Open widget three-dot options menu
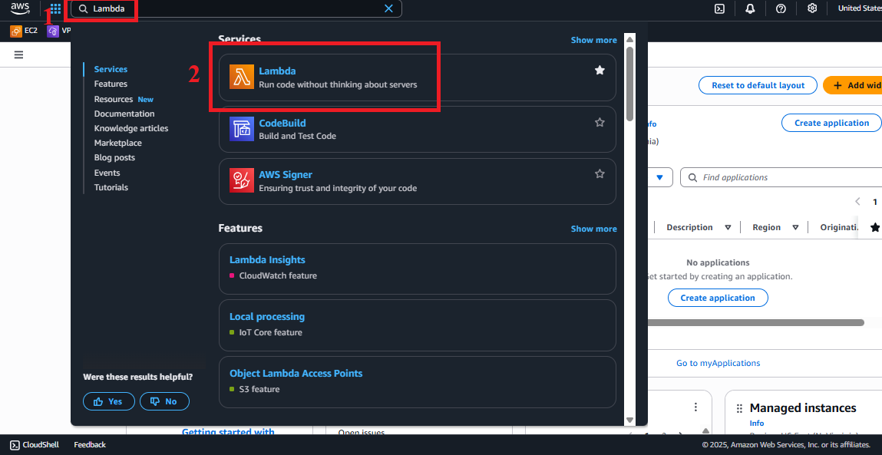 click(695, 407)
